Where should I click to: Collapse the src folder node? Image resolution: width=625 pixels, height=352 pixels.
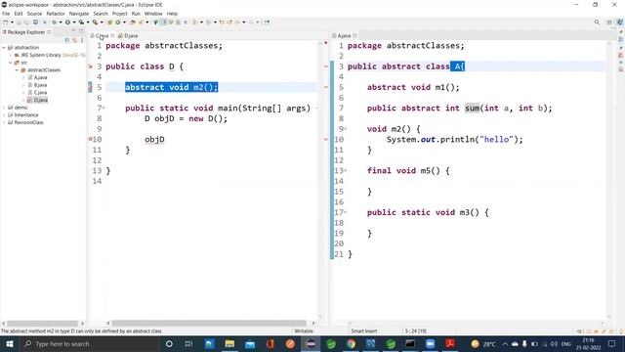coord(11,63)
